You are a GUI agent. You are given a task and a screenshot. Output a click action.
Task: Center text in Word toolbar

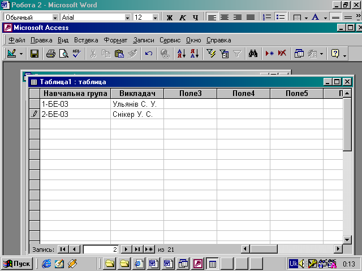tap(225, 17)
